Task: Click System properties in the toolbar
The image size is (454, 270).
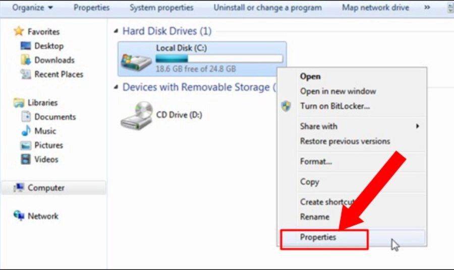Action: 161,8
